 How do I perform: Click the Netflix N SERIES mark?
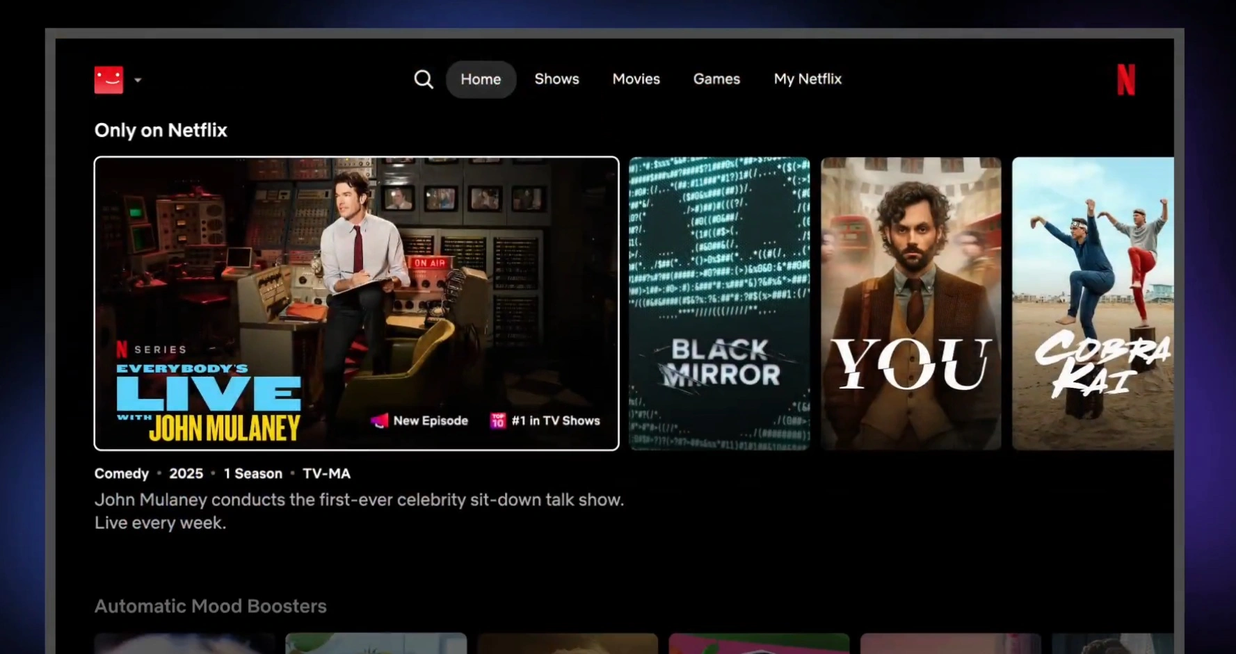[x=152, y=349]
